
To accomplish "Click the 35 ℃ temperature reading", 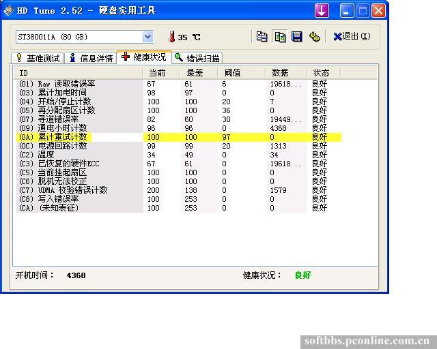I will [189, 37].
